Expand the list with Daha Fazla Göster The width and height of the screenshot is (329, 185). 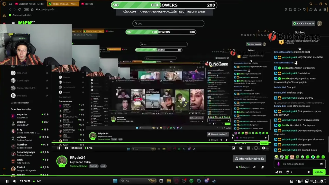pos(20,103)
